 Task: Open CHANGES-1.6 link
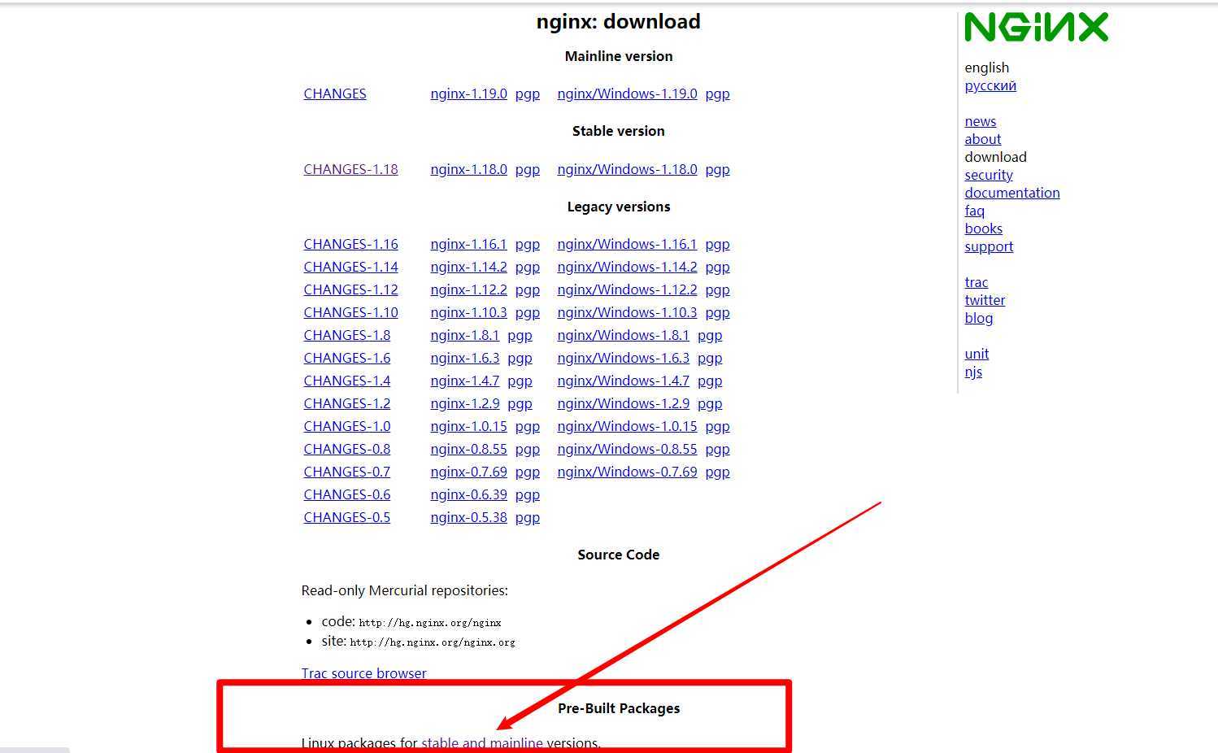coord(346,358)
